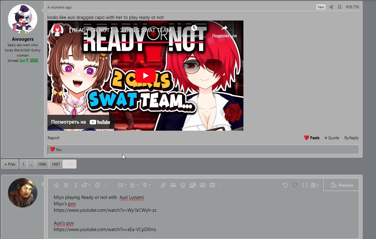Click the insert image icon

coord(173,185)
